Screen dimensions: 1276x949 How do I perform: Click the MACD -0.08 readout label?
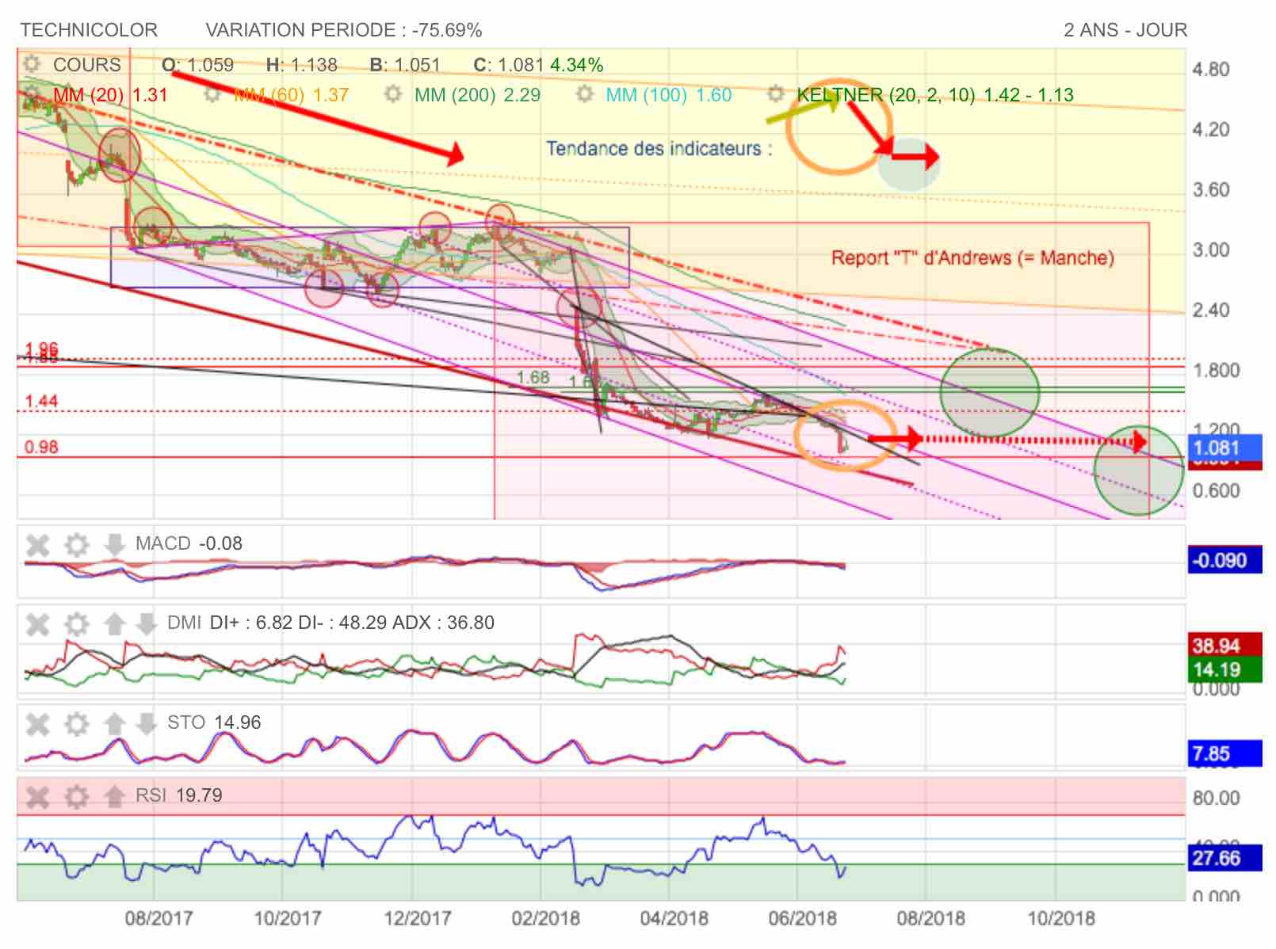pyautogui.click(x=189, y=543)
